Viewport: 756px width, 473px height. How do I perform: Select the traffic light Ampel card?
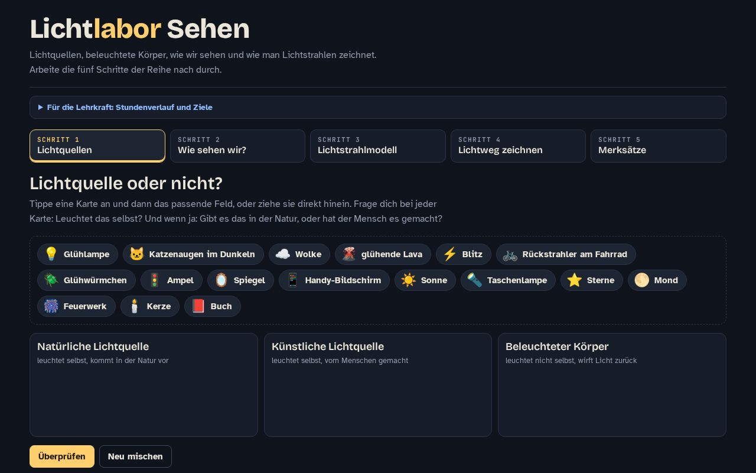[171, 280]
